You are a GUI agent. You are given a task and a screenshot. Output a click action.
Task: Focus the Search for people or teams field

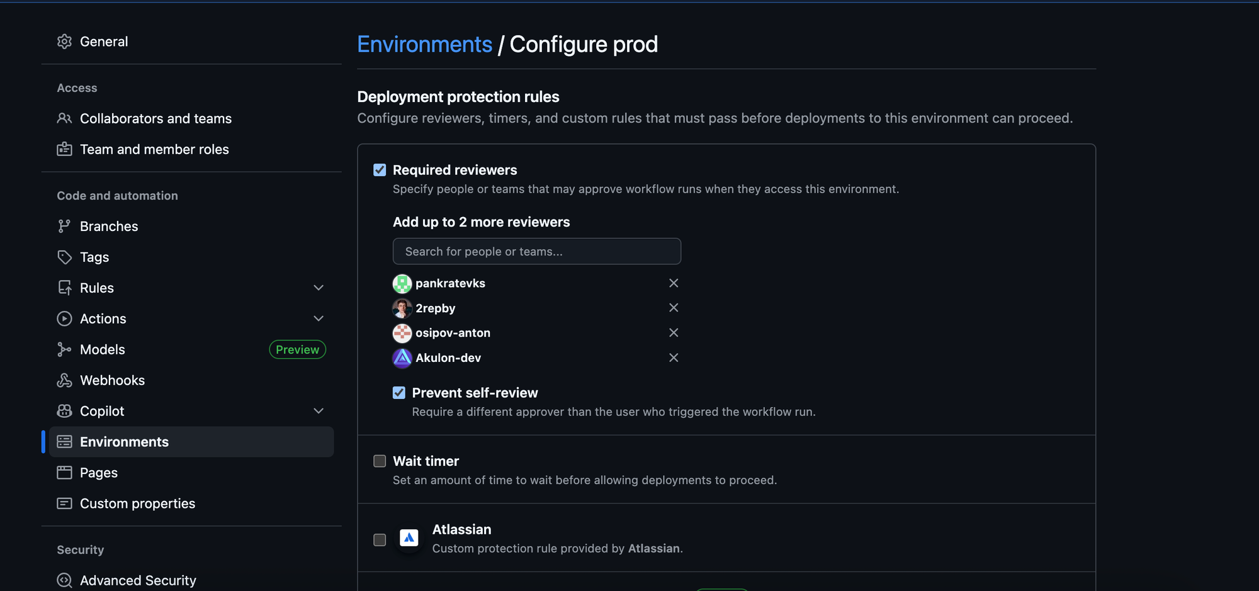pos(536,251)
